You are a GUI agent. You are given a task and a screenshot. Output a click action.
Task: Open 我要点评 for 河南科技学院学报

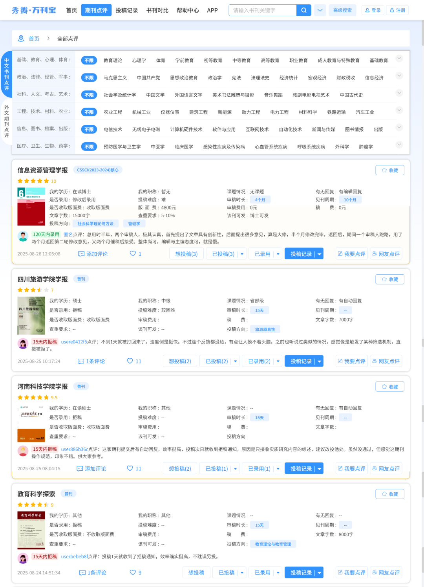click(x=351, y=468)
